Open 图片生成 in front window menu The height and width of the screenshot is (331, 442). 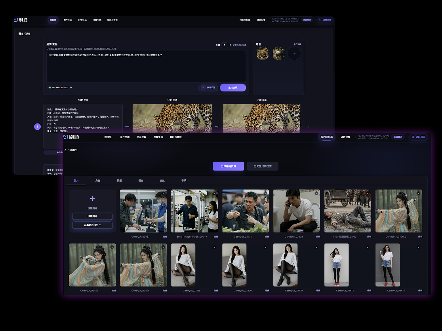coord(125,137)
